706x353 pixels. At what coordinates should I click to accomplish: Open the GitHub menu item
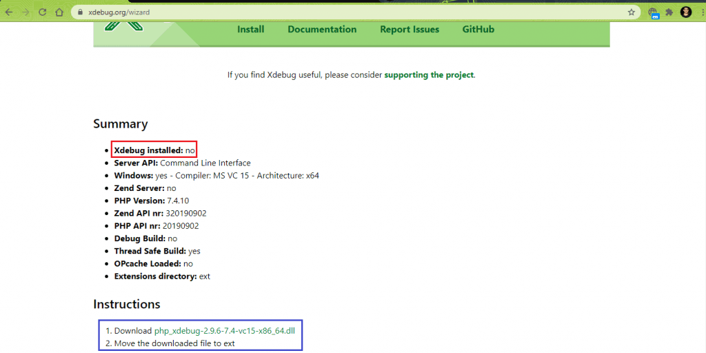tap(478, 29)
